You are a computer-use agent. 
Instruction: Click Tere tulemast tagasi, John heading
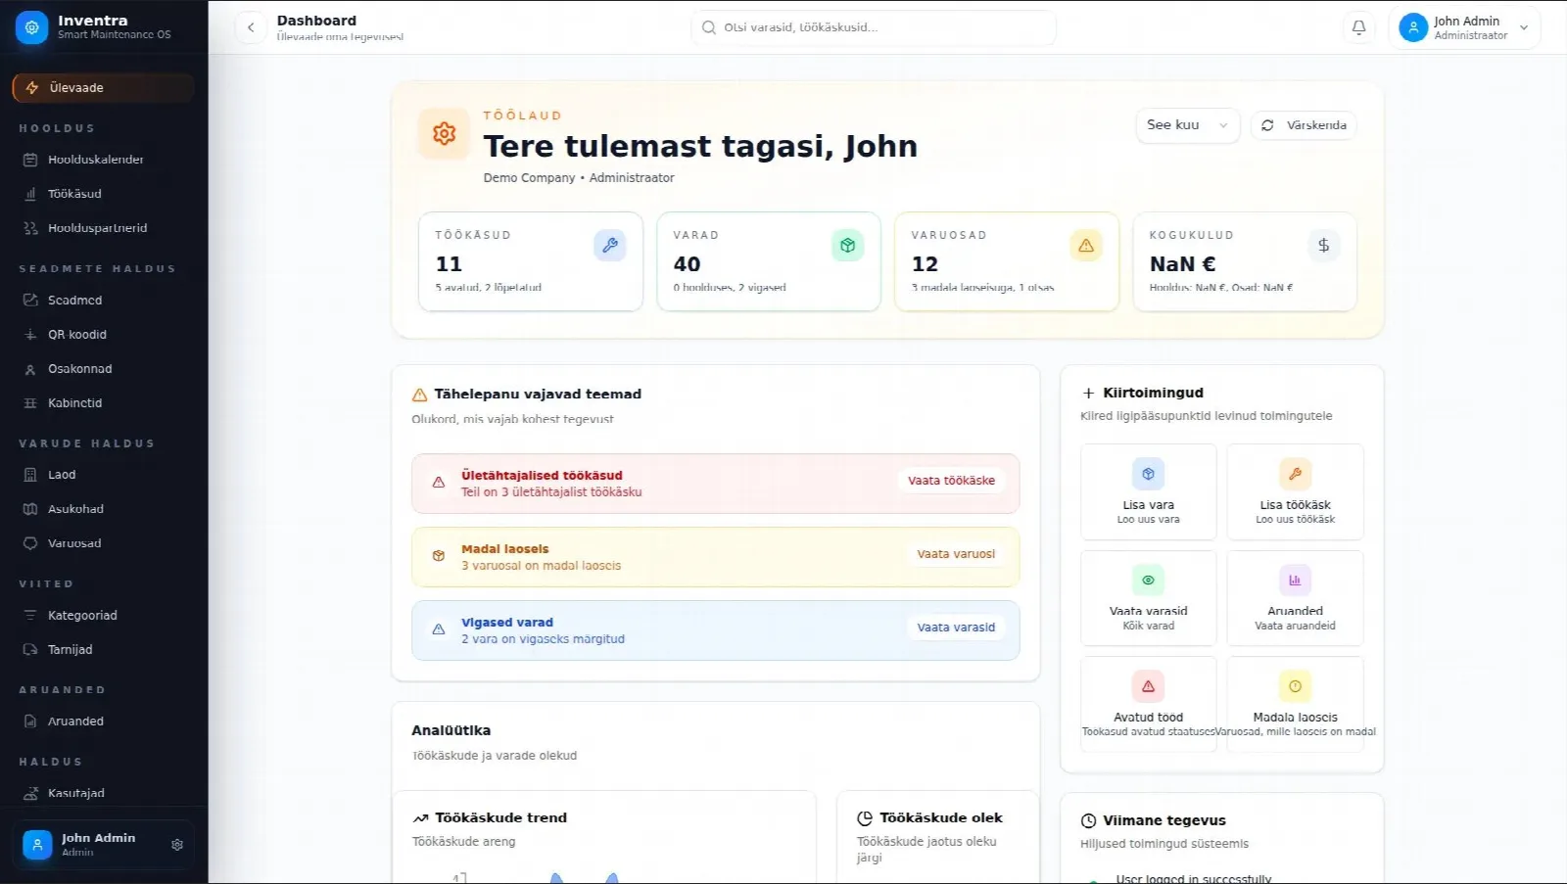(700, 147)
